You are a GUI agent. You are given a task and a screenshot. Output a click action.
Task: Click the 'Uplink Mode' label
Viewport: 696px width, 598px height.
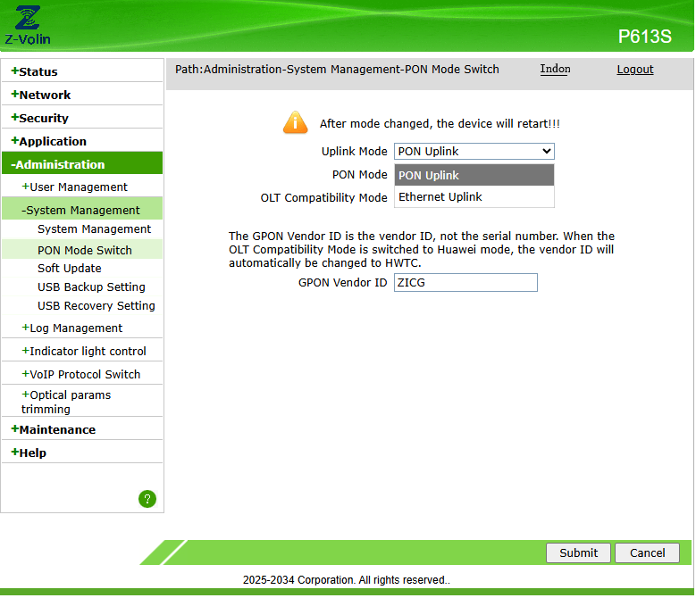pos(354,151)
